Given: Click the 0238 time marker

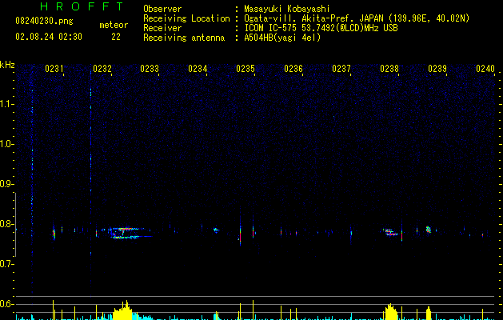Looking at the screenshot, I should [389, 69].
